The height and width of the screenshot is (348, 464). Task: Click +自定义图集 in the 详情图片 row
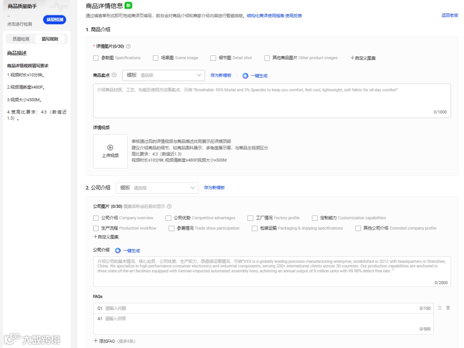click(363, 58)
